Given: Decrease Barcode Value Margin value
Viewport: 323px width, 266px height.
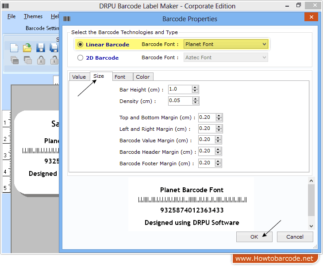Looking at the screenshot, I should click(x=218, y=141).
